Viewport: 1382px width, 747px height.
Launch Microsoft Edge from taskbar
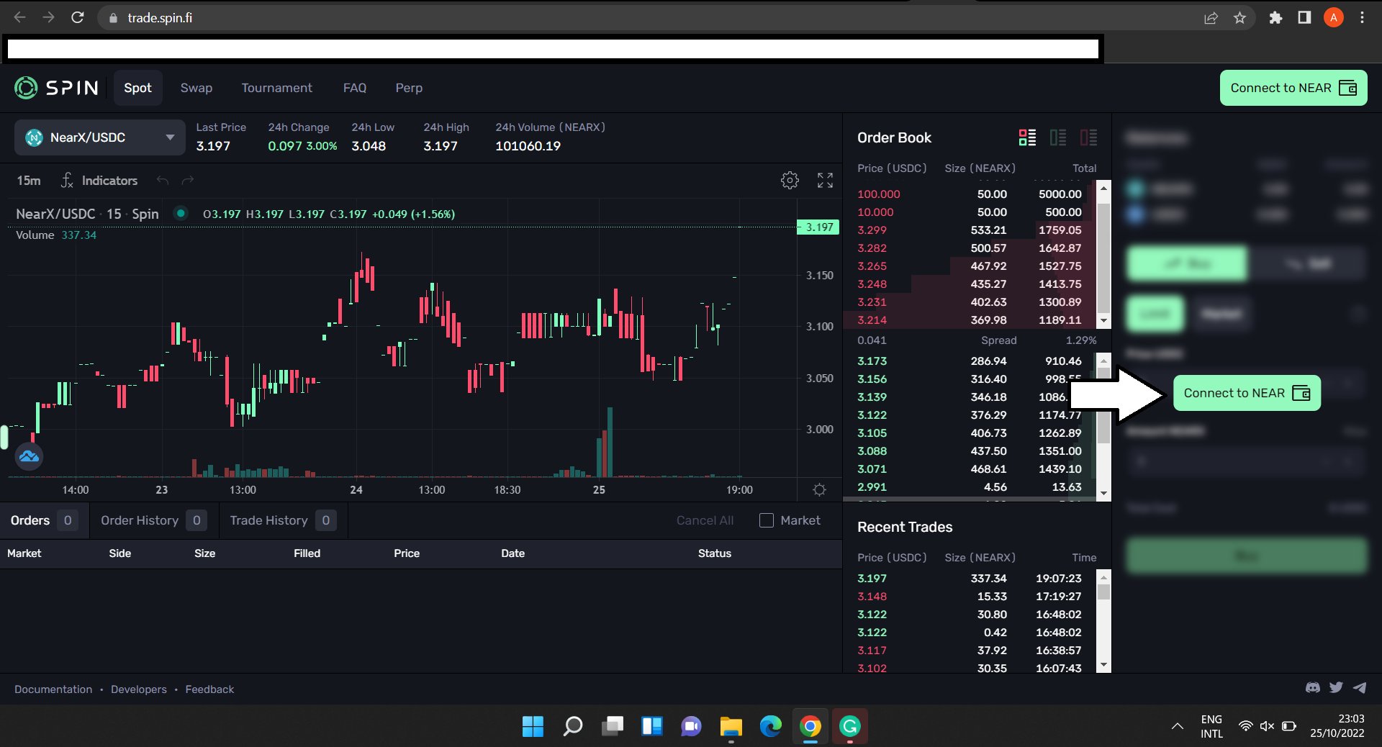click(x=770, y=726)
